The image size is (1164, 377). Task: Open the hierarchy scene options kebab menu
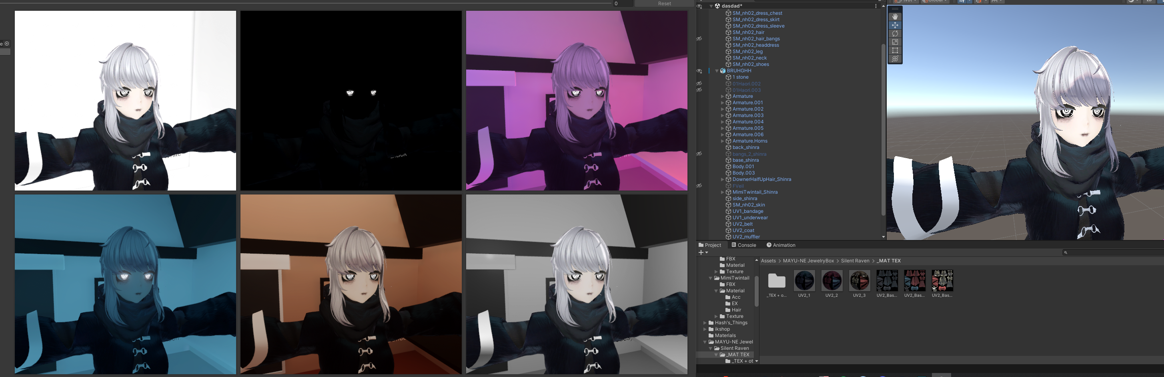point(876,6)
